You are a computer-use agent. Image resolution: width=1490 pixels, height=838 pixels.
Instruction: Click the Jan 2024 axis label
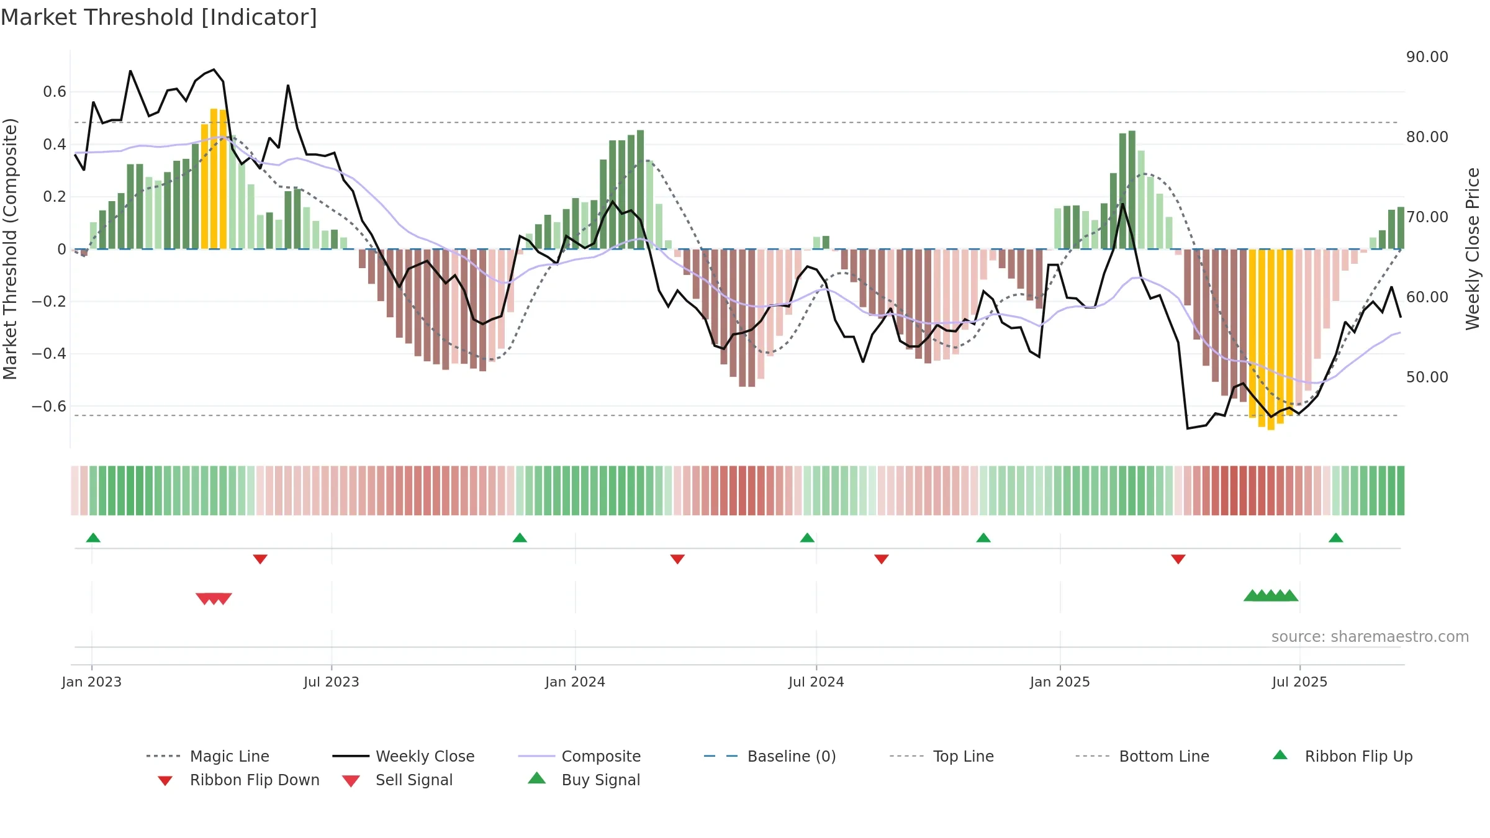tap(575, 682)
